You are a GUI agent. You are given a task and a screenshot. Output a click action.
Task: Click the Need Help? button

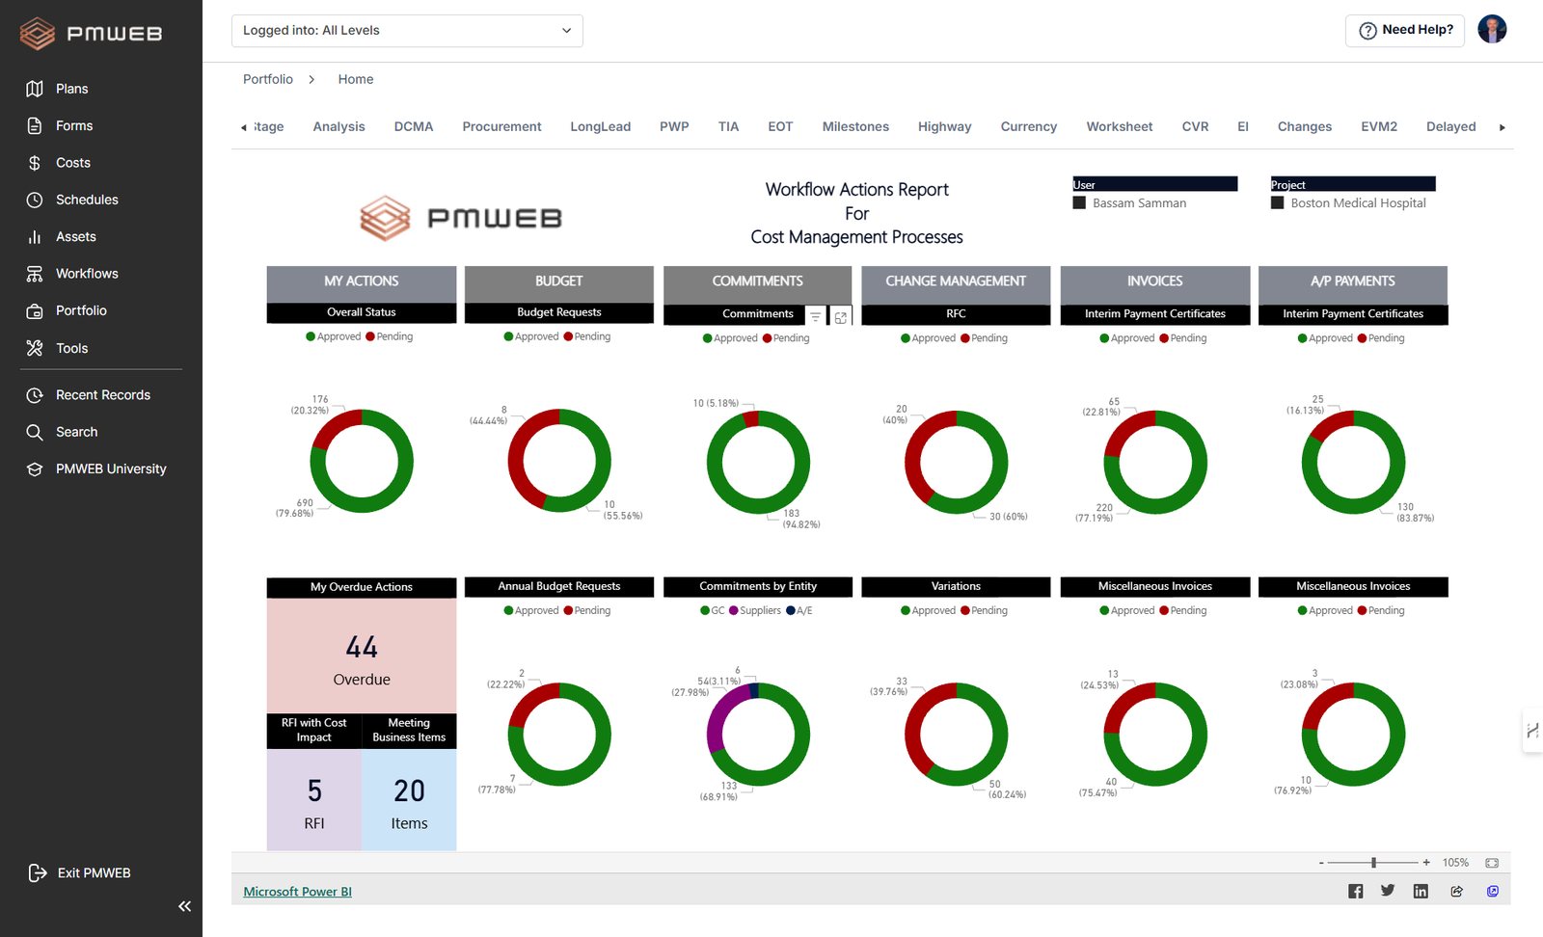tap(1405, 31)
